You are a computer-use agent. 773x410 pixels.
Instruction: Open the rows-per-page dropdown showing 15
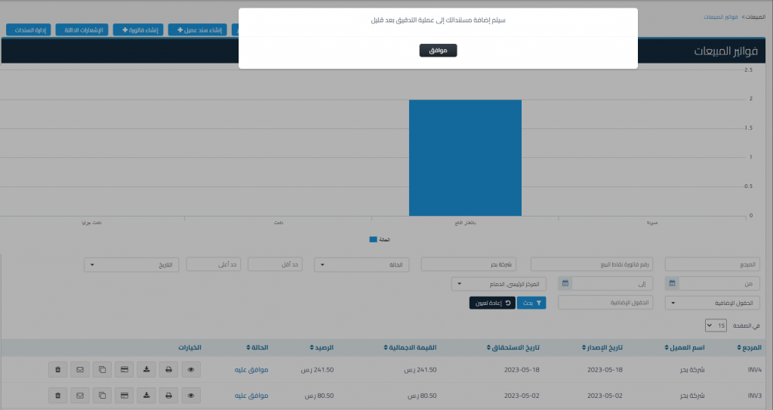714,325
